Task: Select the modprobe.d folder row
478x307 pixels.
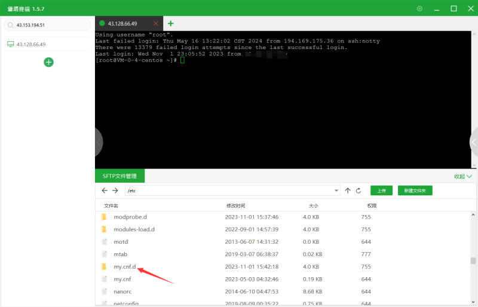Action: [x=283, y=217]
